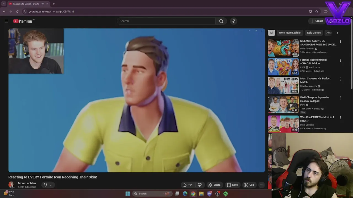Open File Explorer from taskbar
Viewport: 353px width, 198px height.
coord(201,194)
